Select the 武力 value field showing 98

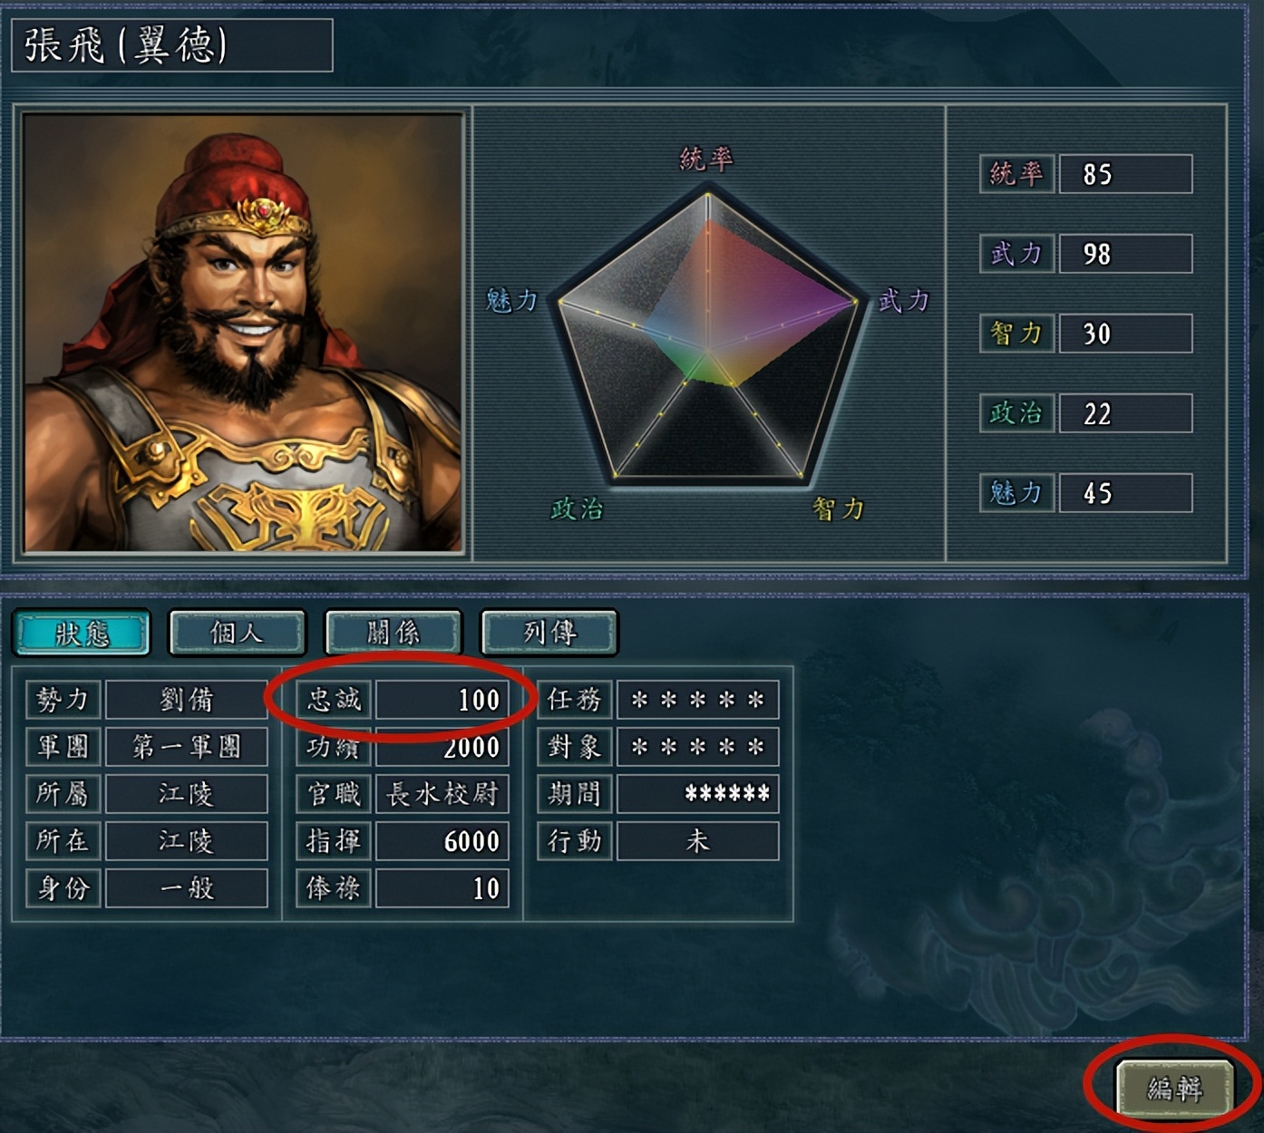1125,253
